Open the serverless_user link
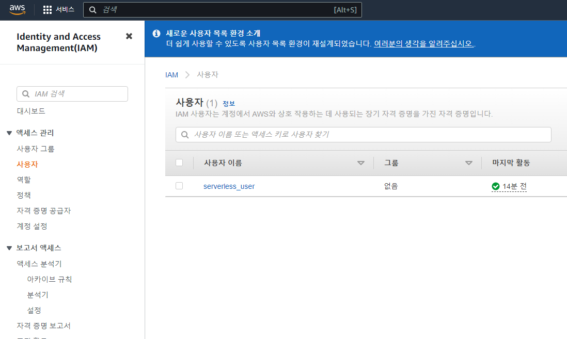 pos(229,186)
